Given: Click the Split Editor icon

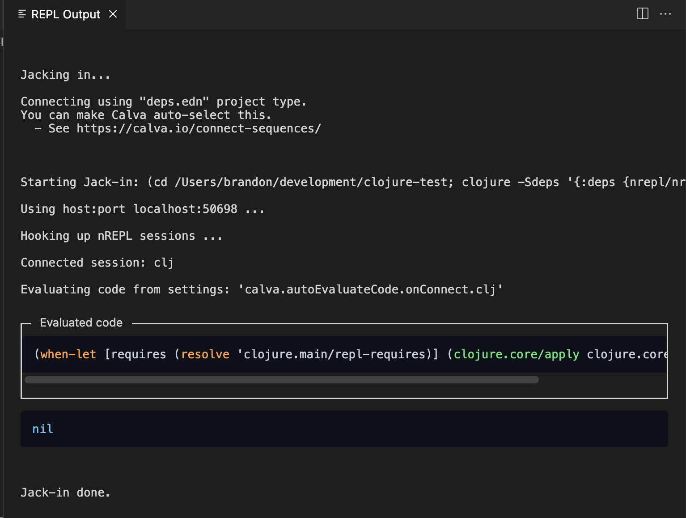Looking at the screenshot, I should tap(642, 14).
